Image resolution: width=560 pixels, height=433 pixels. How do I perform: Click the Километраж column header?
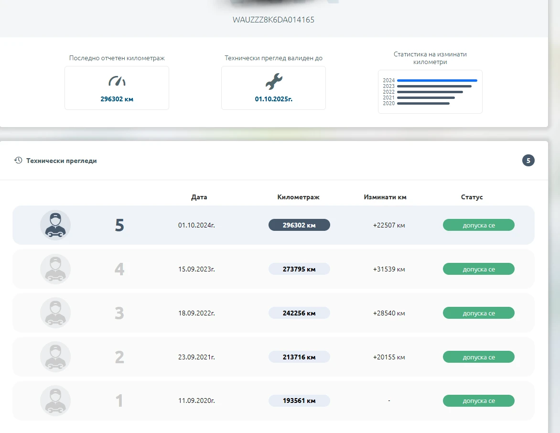pos(298,197)
